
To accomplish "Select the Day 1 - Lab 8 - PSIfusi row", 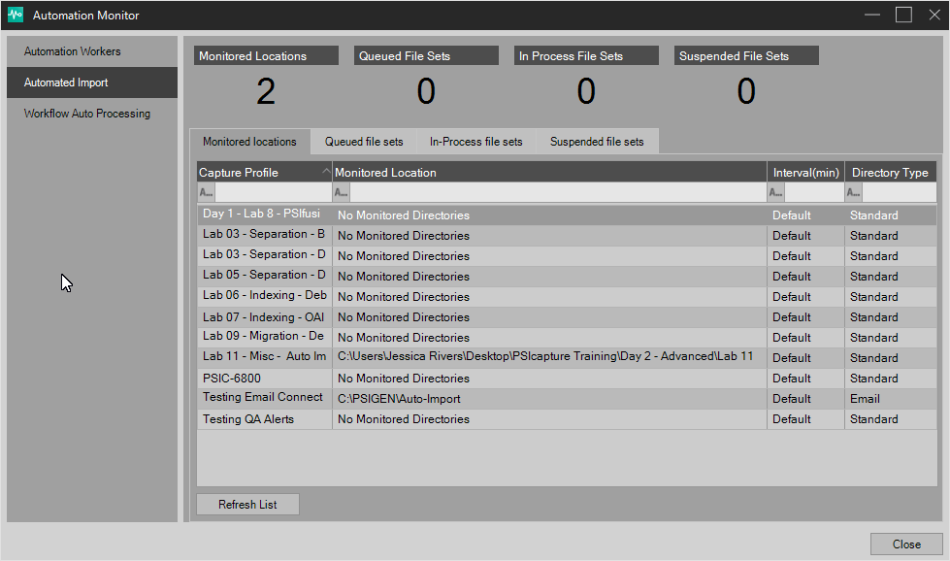I will [x=567, y=215].
